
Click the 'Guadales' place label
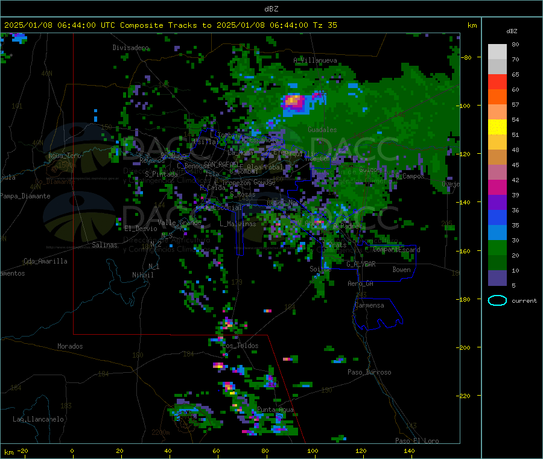322,130
